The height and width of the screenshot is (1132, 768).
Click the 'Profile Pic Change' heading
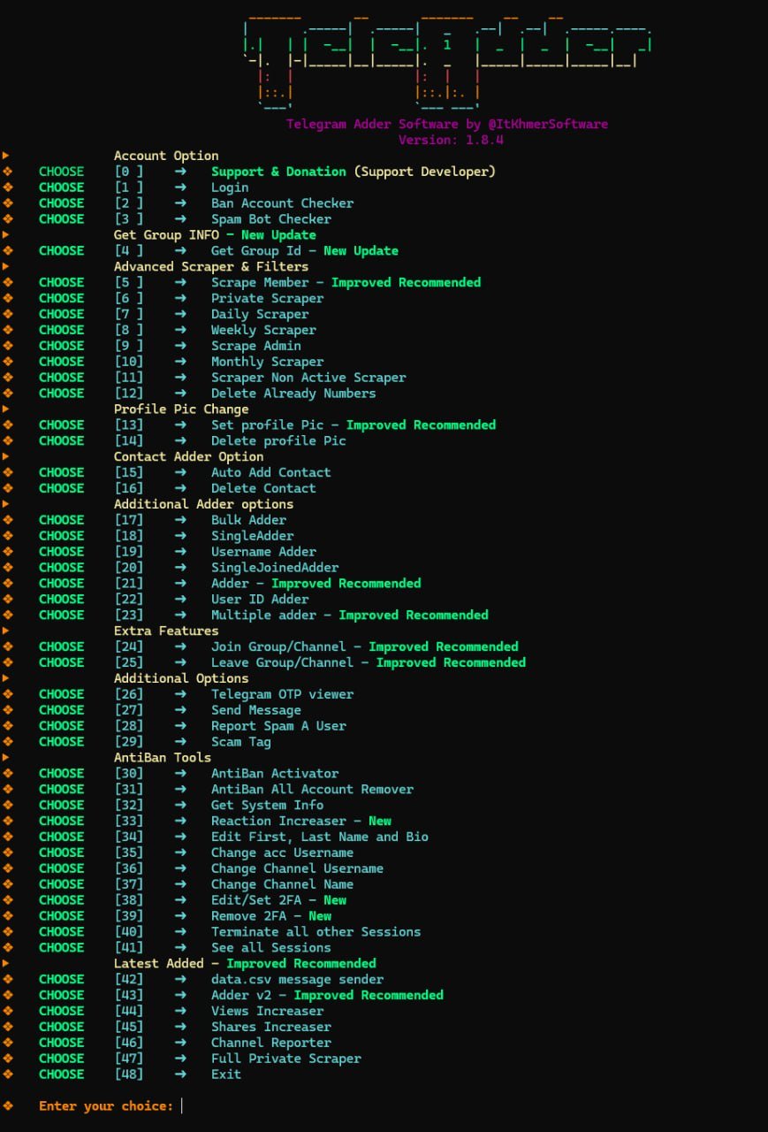181,410
